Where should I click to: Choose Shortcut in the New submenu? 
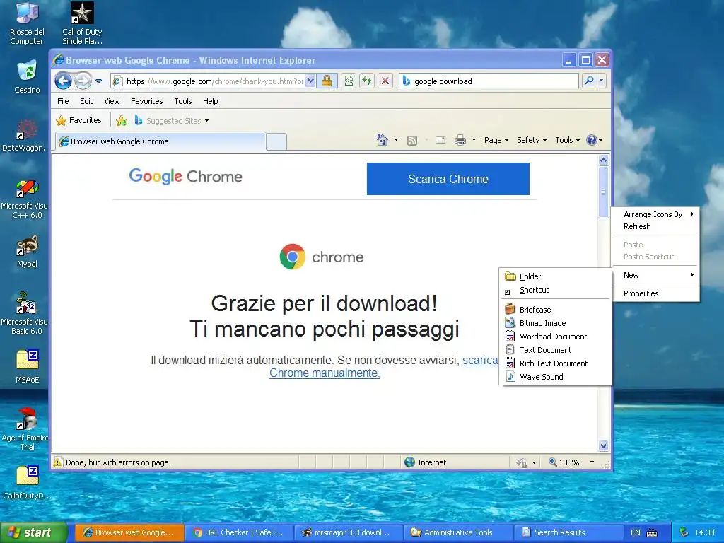(556, 290)
